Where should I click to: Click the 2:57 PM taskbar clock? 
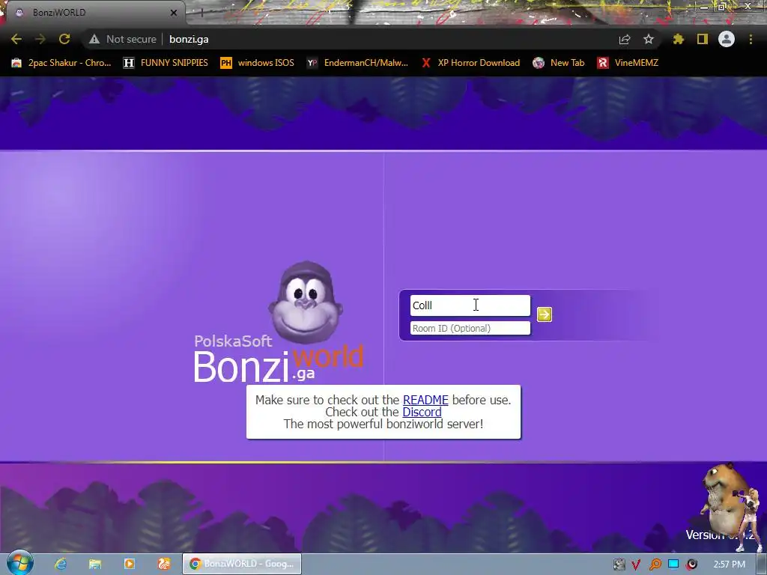click(x=729, y=565)
